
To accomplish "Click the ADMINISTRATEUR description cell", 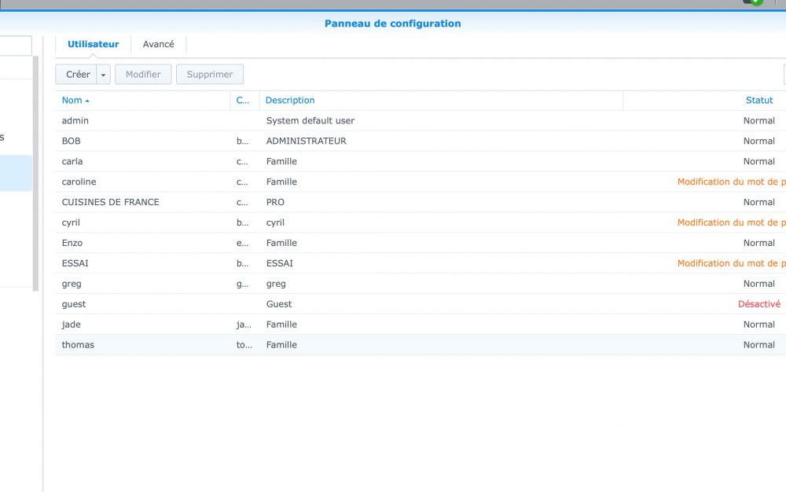I will point(307,141).
